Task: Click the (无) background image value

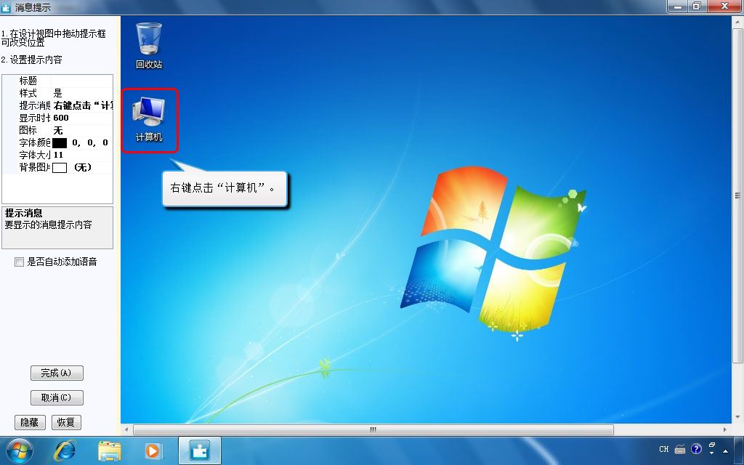Action: [83, 167]
